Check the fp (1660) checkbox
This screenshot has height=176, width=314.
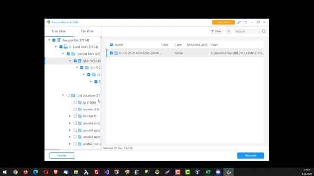pos(75,102)
